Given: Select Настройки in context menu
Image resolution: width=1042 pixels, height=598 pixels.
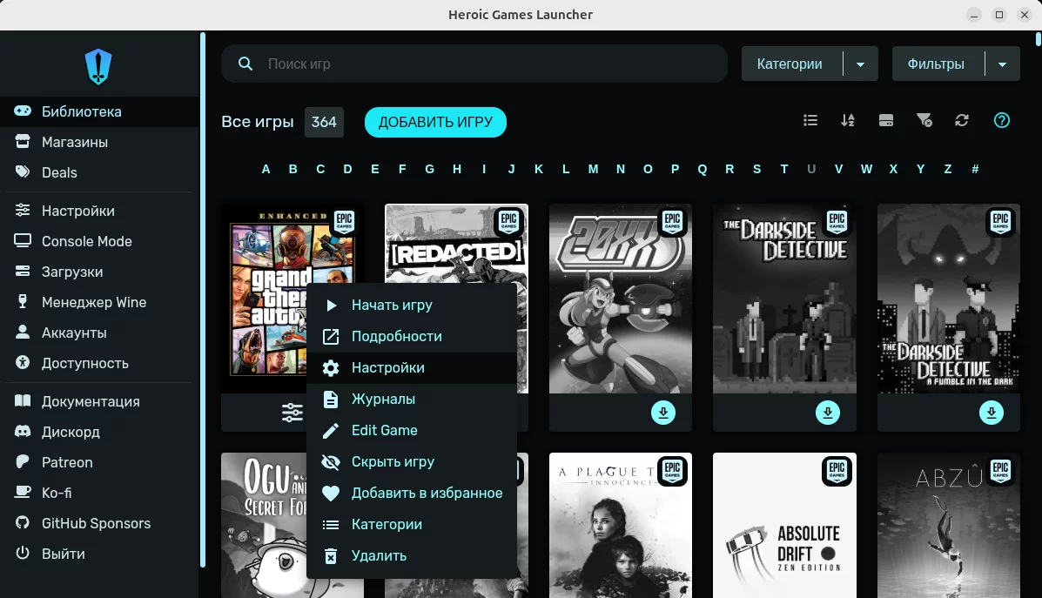Looking at the screenshot, I should pyautogui.click(x=412, y=367).
